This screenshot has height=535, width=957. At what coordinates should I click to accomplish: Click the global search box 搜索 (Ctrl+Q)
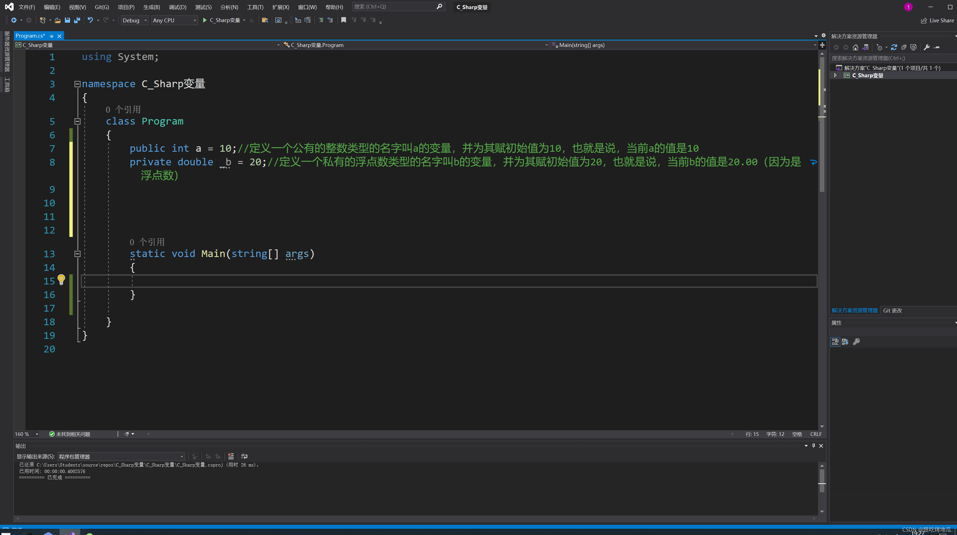coord(398,7)
